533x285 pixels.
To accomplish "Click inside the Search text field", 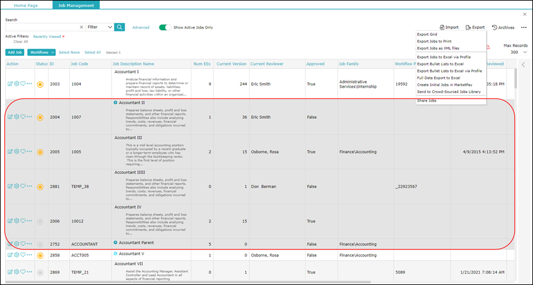I will 40,27.
